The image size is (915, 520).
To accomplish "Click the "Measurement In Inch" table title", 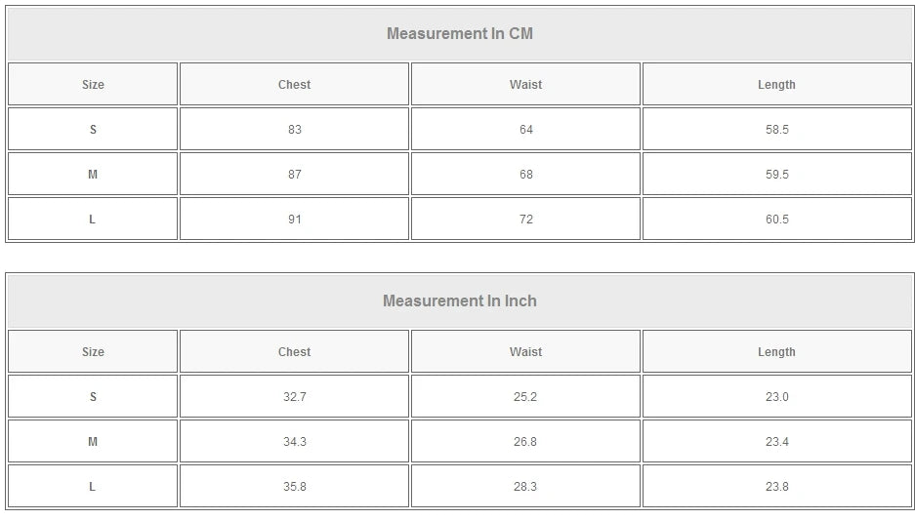I will [459, 301].
